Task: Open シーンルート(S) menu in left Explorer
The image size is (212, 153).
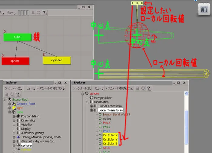Action: click(13, 88)
